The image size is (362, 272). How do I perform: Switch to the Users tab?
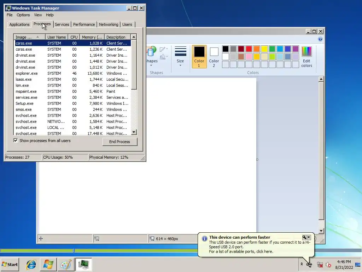(x=127, y=24)
